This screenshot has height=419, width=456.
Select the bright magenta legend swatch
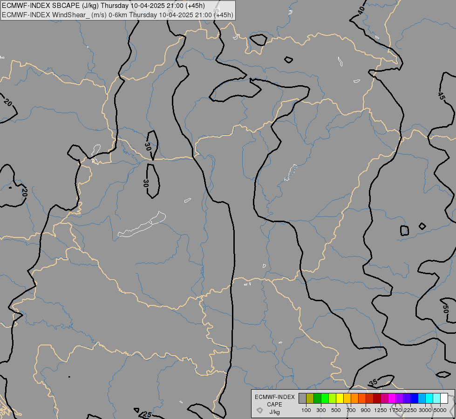(392, 399)
